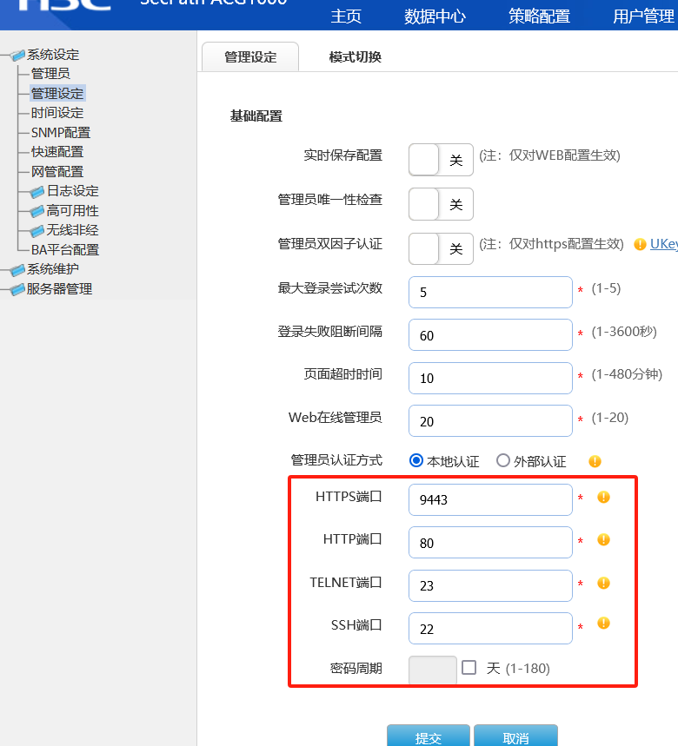The width and height of the screenshot is (678, 746).
Task: Open the 策略配置 top menu
Action: coord(539,17)
